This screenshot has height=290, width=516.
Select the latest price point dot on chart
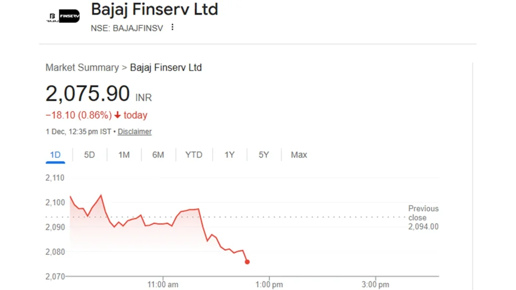[247, 262]
